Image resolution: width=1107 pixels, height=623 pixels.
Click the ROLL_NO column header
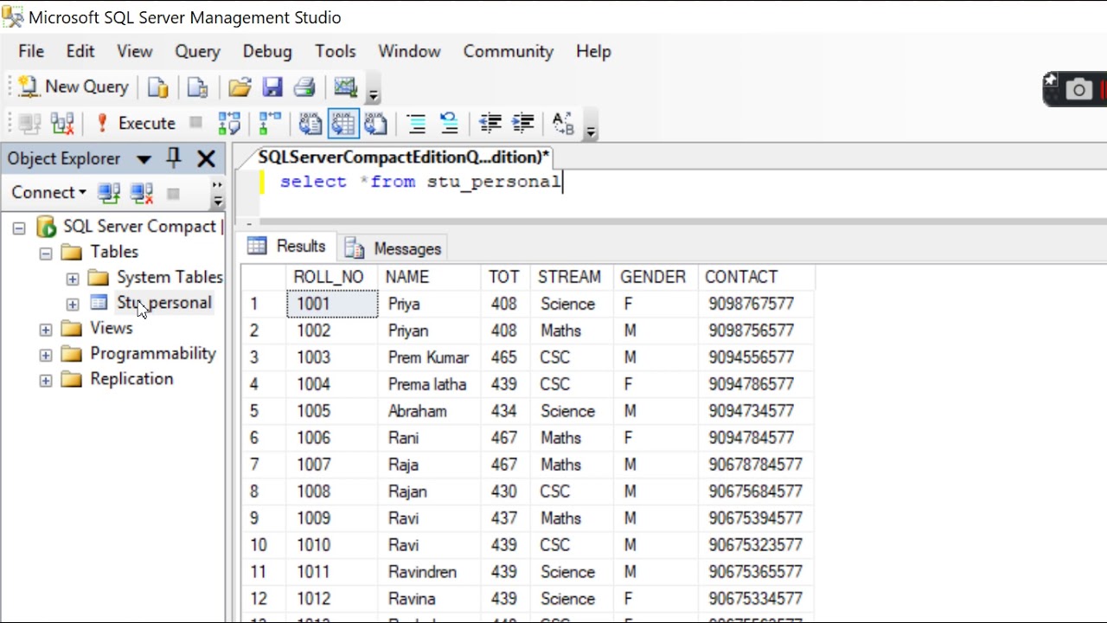332,277
